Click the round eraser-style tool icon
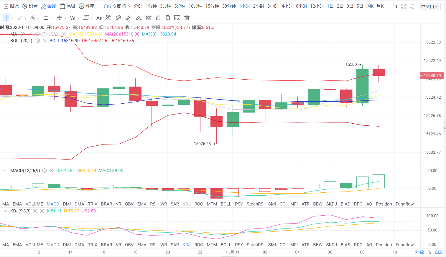Image resolution: width=446 pixels, height=257 pixels. 118,18
